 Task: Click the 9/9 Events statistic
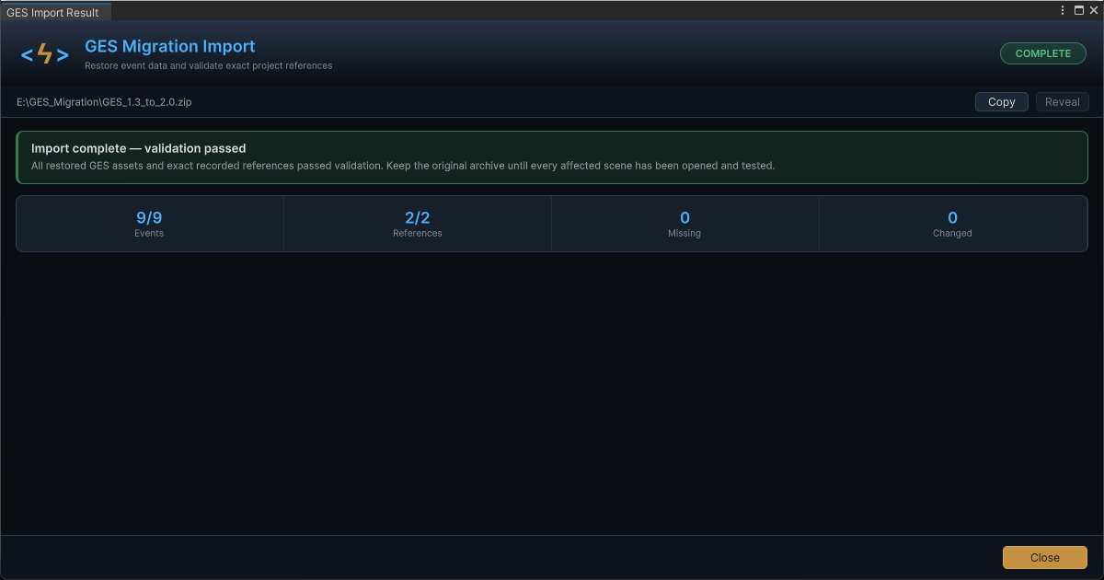[149, 224]
